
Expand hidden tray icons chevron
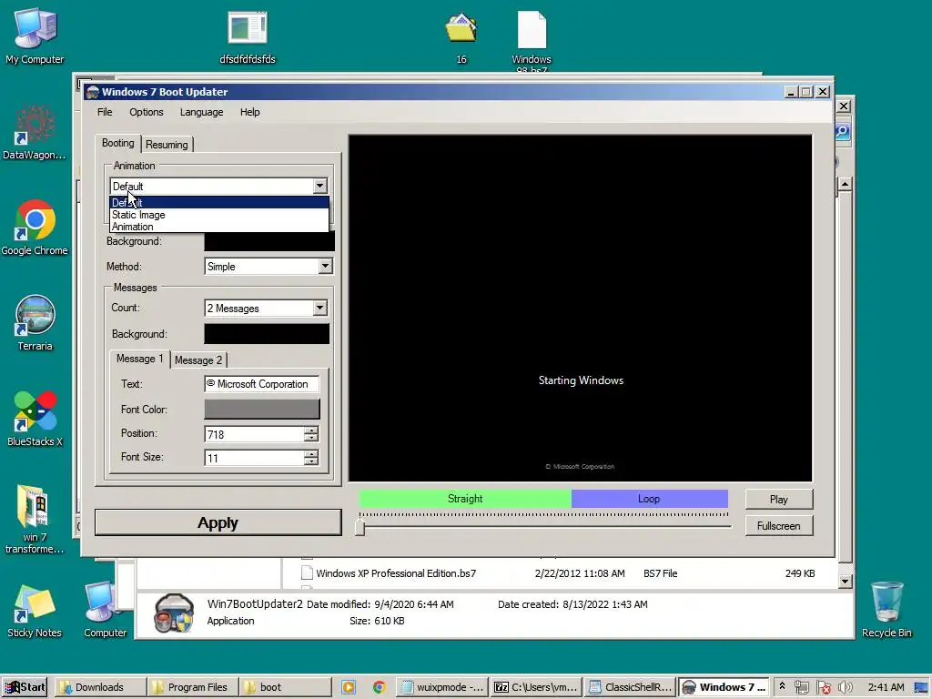tap(782, 686)
